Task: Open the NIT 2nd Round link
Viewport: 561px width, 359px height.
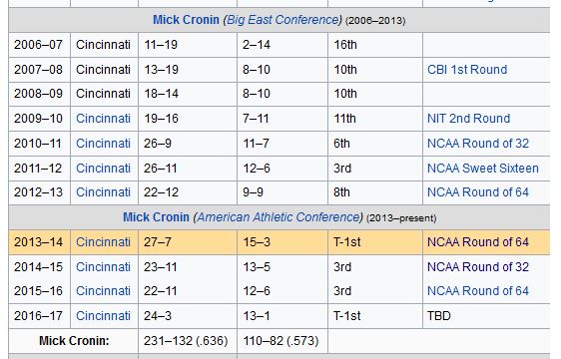Action: [x=469, y=119]
